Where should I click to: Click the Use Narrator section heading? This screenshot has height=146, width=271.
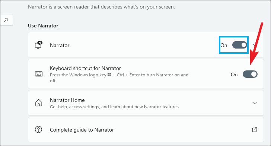43,26
